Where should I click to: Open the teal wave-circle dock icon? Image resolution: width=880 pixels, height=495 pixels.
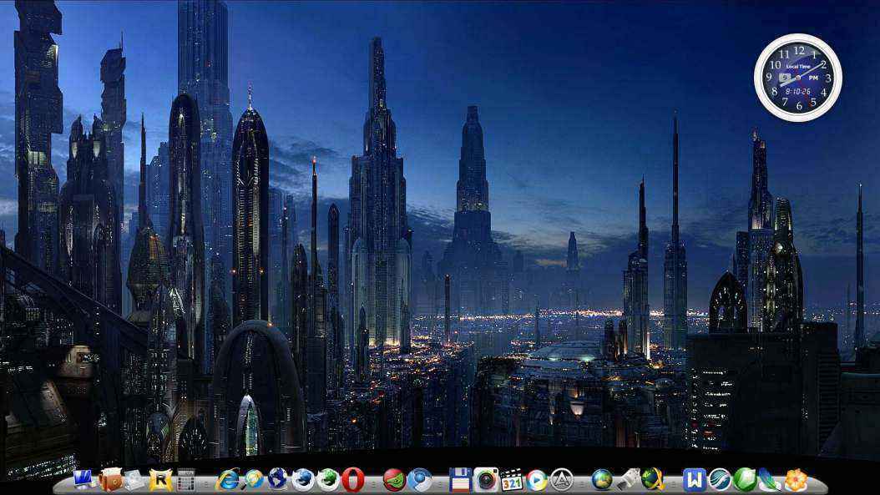[720, 480]
